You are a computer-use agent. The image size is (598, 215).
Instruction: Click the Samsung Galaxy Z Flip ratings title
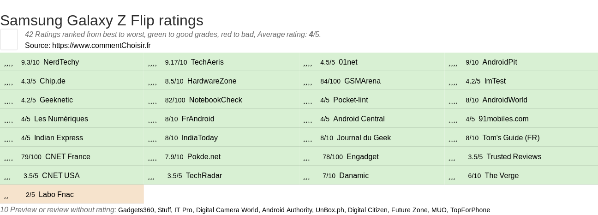coord(102,20)
